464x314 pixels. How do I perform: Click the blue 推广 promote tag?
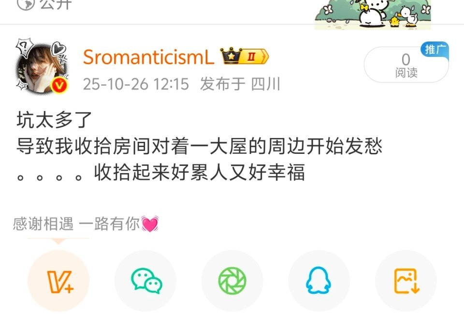435,49
